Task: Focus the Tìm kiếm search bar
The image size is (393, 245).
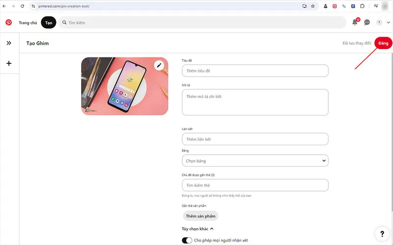Action: [202, 23]
